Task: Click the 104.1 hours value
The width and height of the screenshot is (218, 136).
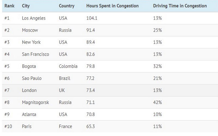Action: point(92,18)
